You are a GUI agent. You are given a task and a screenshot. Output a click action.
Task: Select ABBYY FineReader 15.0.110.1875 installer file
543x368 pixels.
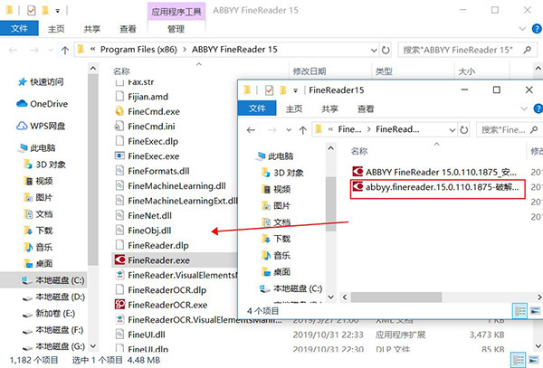(435, 172)
